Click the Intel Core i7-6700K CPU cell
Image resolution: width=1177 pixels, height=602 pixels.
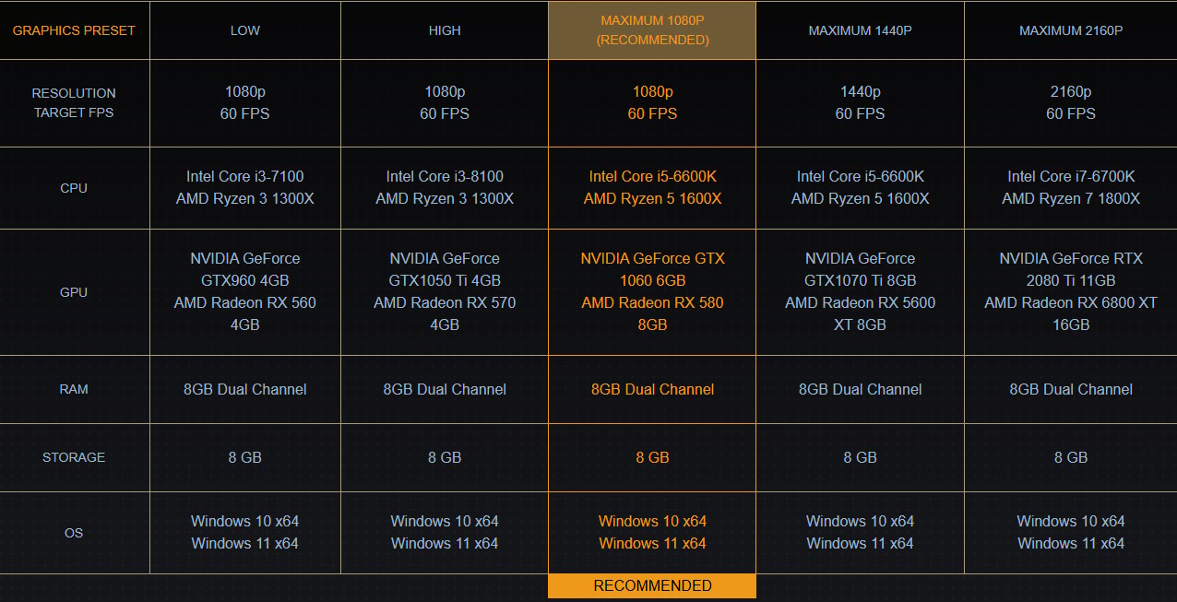(x=1071, y=188)
